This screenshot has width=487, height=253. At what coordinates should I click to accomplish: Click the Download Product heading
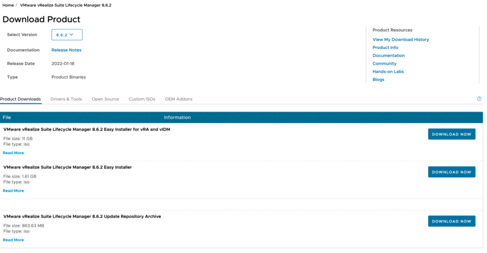click(x=41, y=19)
